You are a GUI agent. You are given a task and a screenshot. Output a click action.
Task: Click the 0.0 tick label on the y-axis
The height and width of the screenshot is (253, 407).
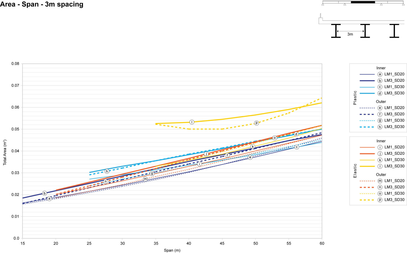16,238
